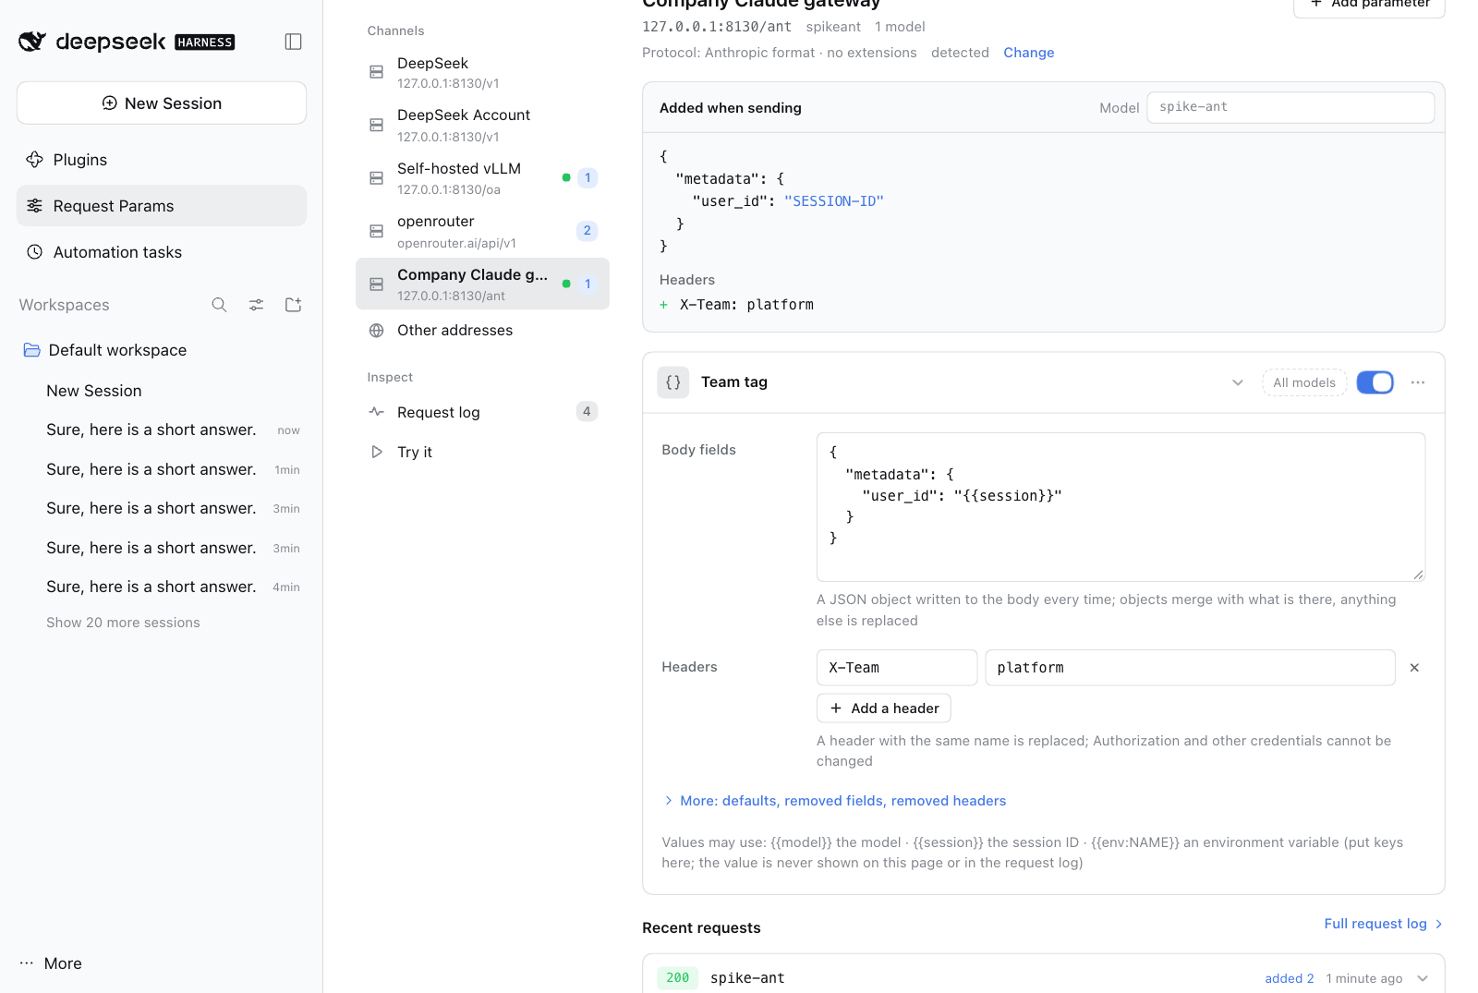Edit the platform header value field
1478x993 pixels.
tap(1190, 668)
